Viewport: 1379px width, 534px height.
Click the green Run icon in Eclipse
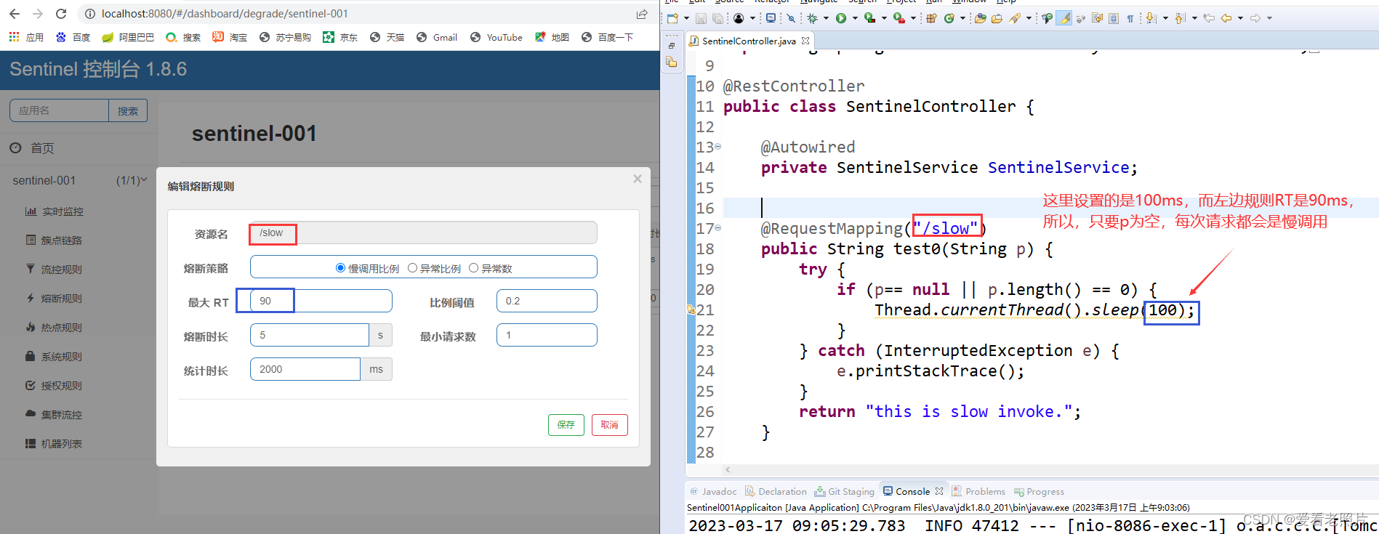point(841,18)
